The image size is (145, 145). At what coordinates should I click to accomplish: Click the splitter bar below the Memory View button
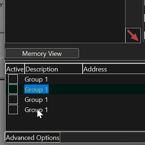[x=75, y=61]
